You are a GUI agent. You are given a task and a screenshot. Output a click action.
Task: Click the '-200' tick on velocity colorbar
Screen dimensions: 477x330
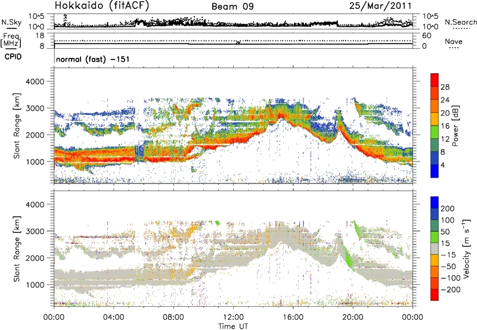coord(451,289)
